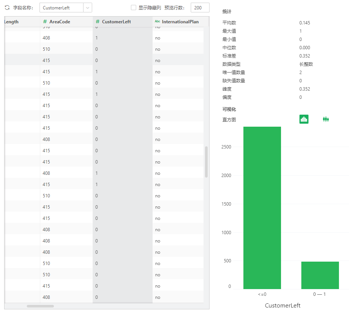Click the tall <=0 histogram bar
Screen dimensions: 354x312
pos(262,207)
